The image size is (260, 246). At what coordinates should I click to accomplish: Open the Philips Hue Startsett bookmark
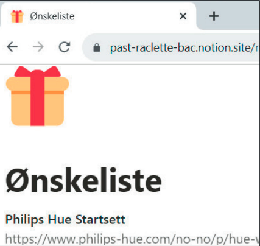pyautogui.click(x=65, y=220)
